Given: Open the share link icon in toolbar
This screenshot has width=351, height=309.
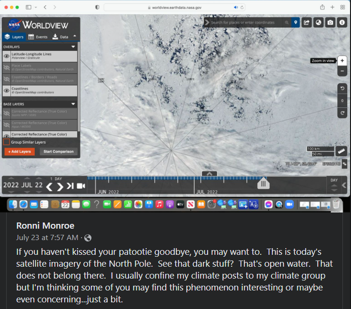Looking at the screenshot, I should tap(306, 22).
